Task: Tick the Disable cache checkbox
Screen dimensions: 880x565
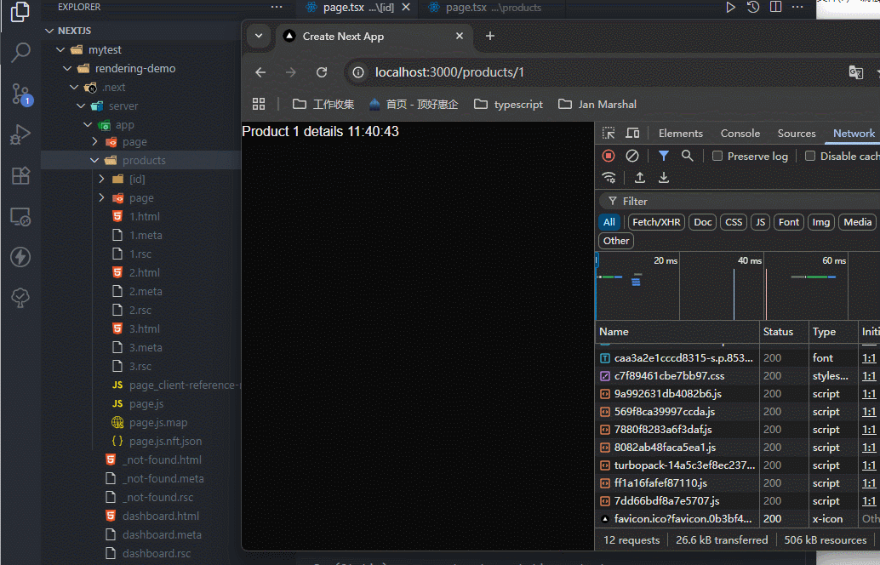Action: (810, 156)
